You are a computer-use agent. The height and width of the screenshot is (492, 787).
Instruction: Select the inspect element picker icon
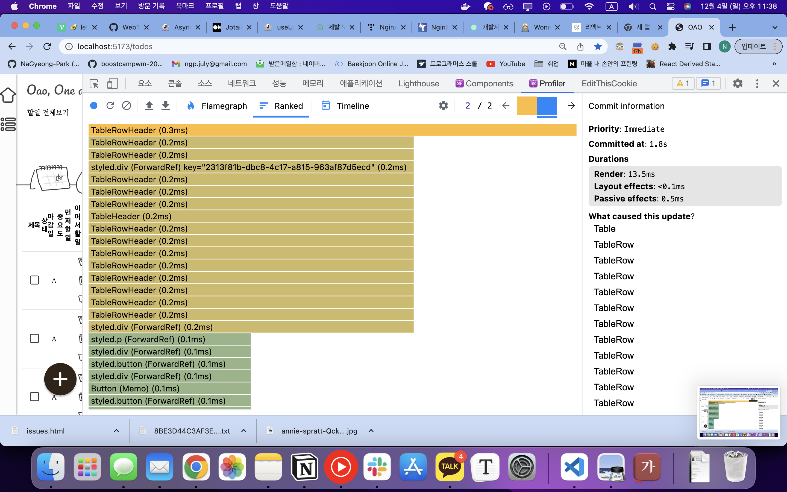94,84
